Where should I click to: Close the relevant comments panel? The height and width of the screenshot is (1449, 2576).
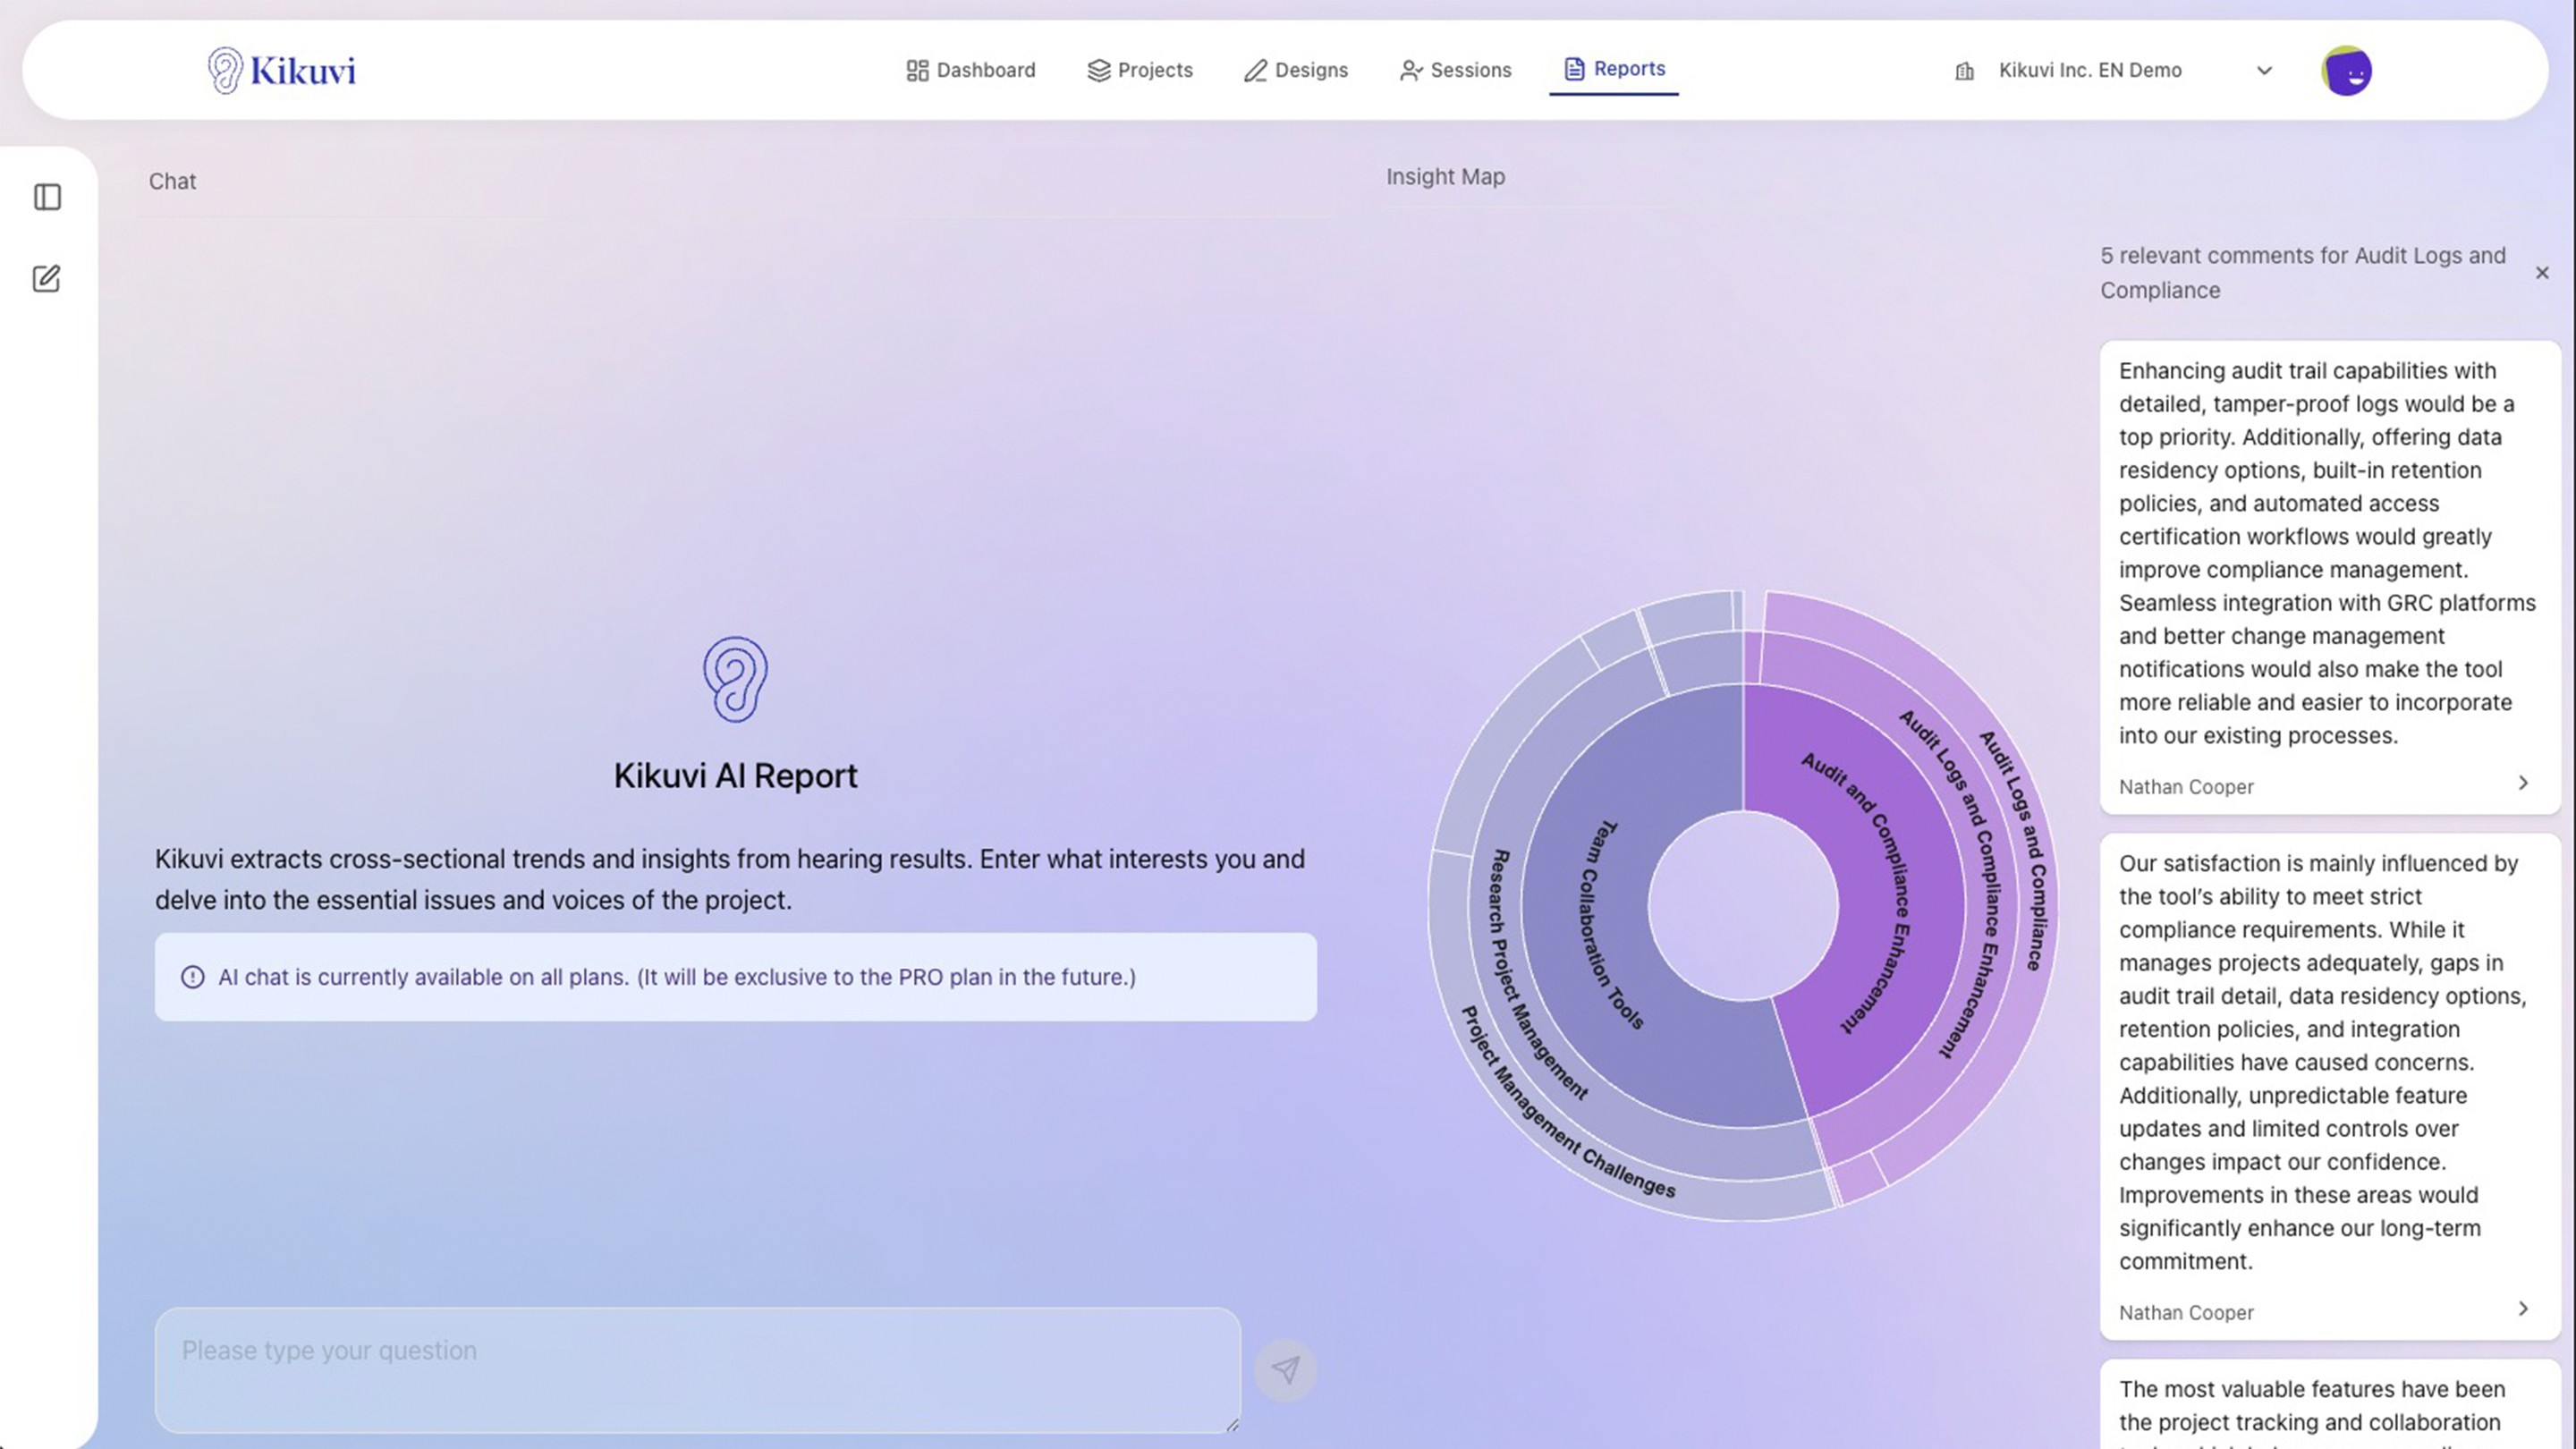[2542, 273]
